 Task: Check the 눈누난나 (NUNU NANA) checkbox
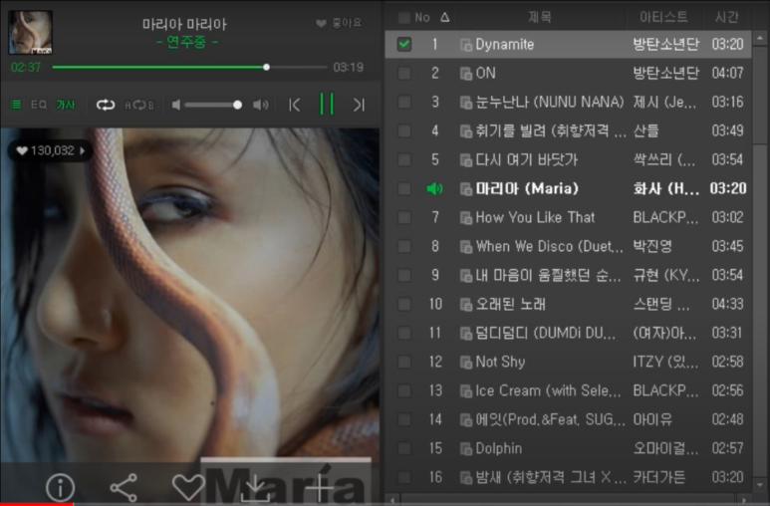[x=404, y=103]
